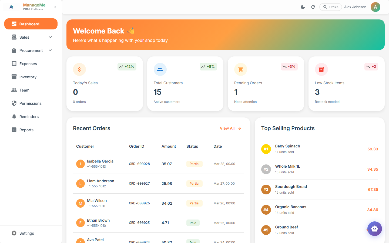The height and width of the screenshot is (243, 389).
Task: Click the refresh icon in the top bar
Action: point(313,7)
